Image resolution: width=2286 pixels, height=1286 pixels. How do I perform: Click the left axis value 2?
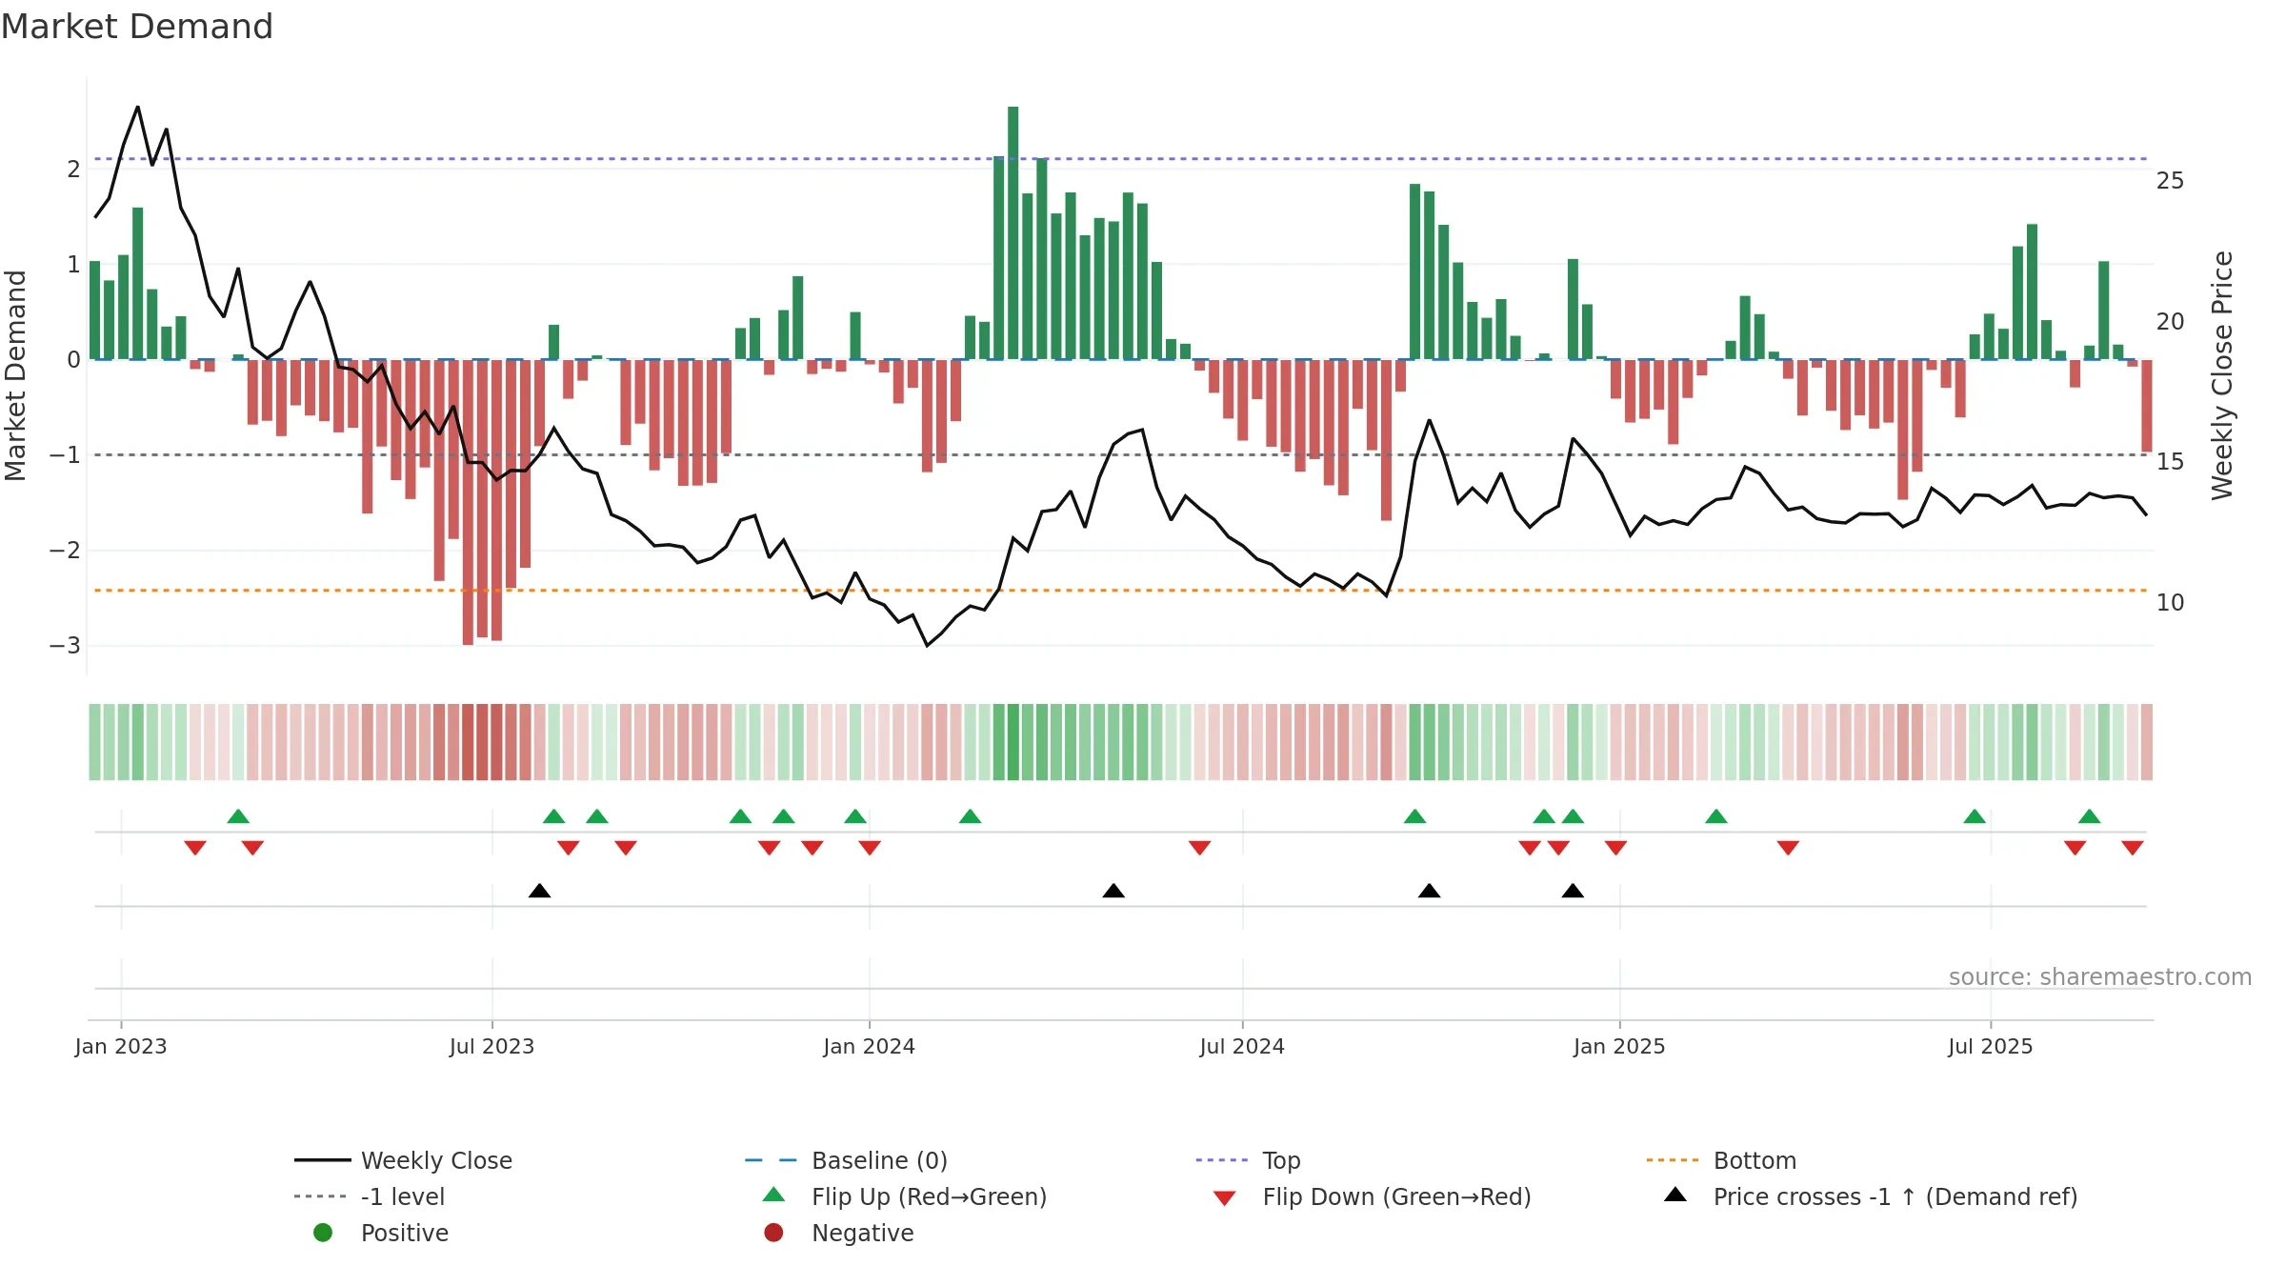coord(73,169)
